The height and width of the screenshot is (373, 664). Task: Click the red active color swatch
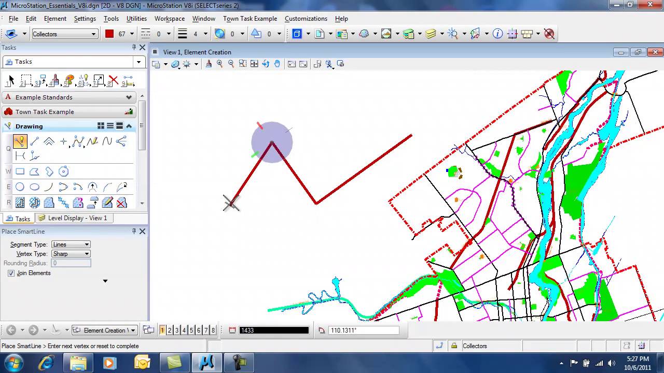(109, 34)
